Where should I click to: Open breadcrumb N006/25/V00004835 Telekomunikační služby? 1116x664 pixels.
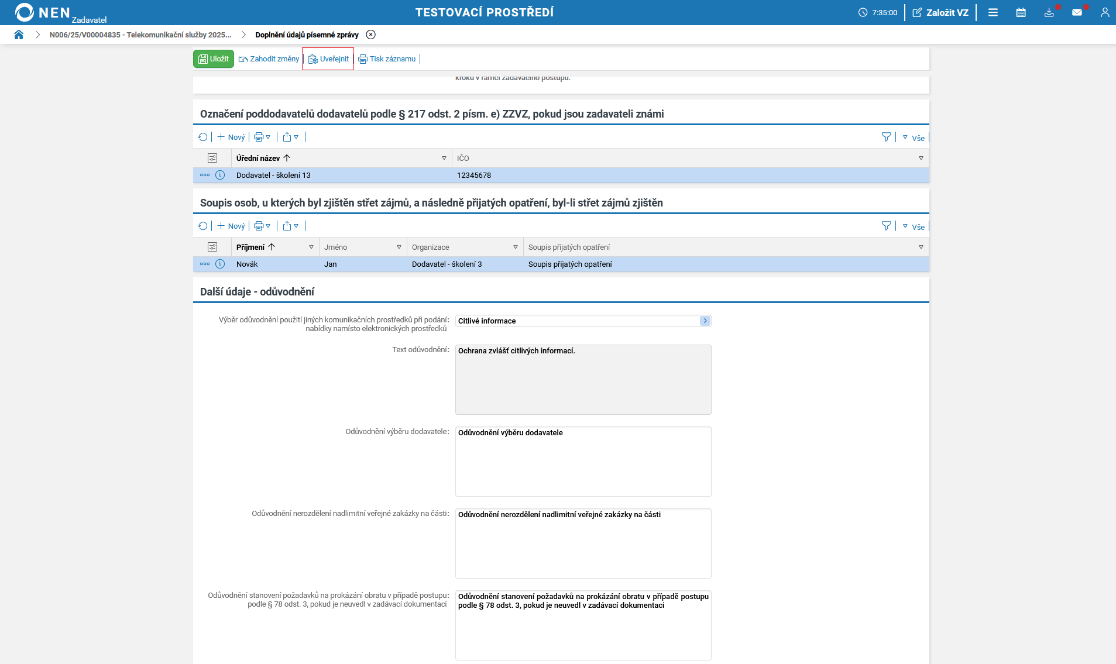tap(140, 35)
